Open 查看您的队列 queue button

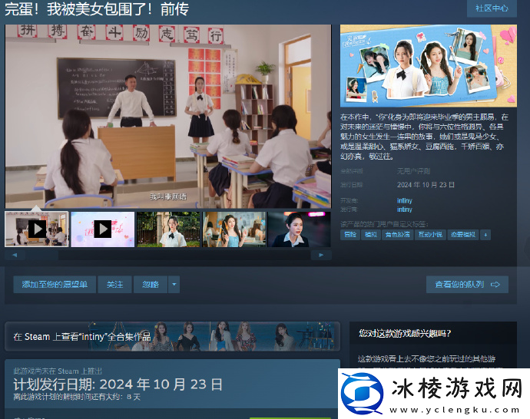point(467,284)
